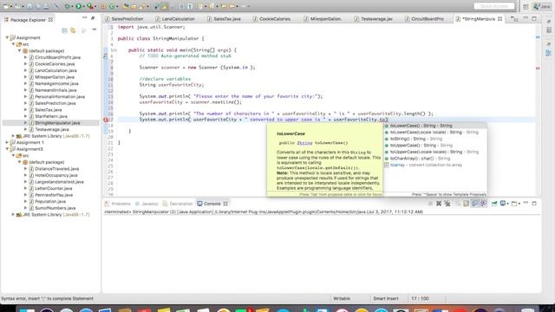Choose toLowerCase() proposal in autocomplete
Screen dimensions: 555x312
[x=435, y=126]
